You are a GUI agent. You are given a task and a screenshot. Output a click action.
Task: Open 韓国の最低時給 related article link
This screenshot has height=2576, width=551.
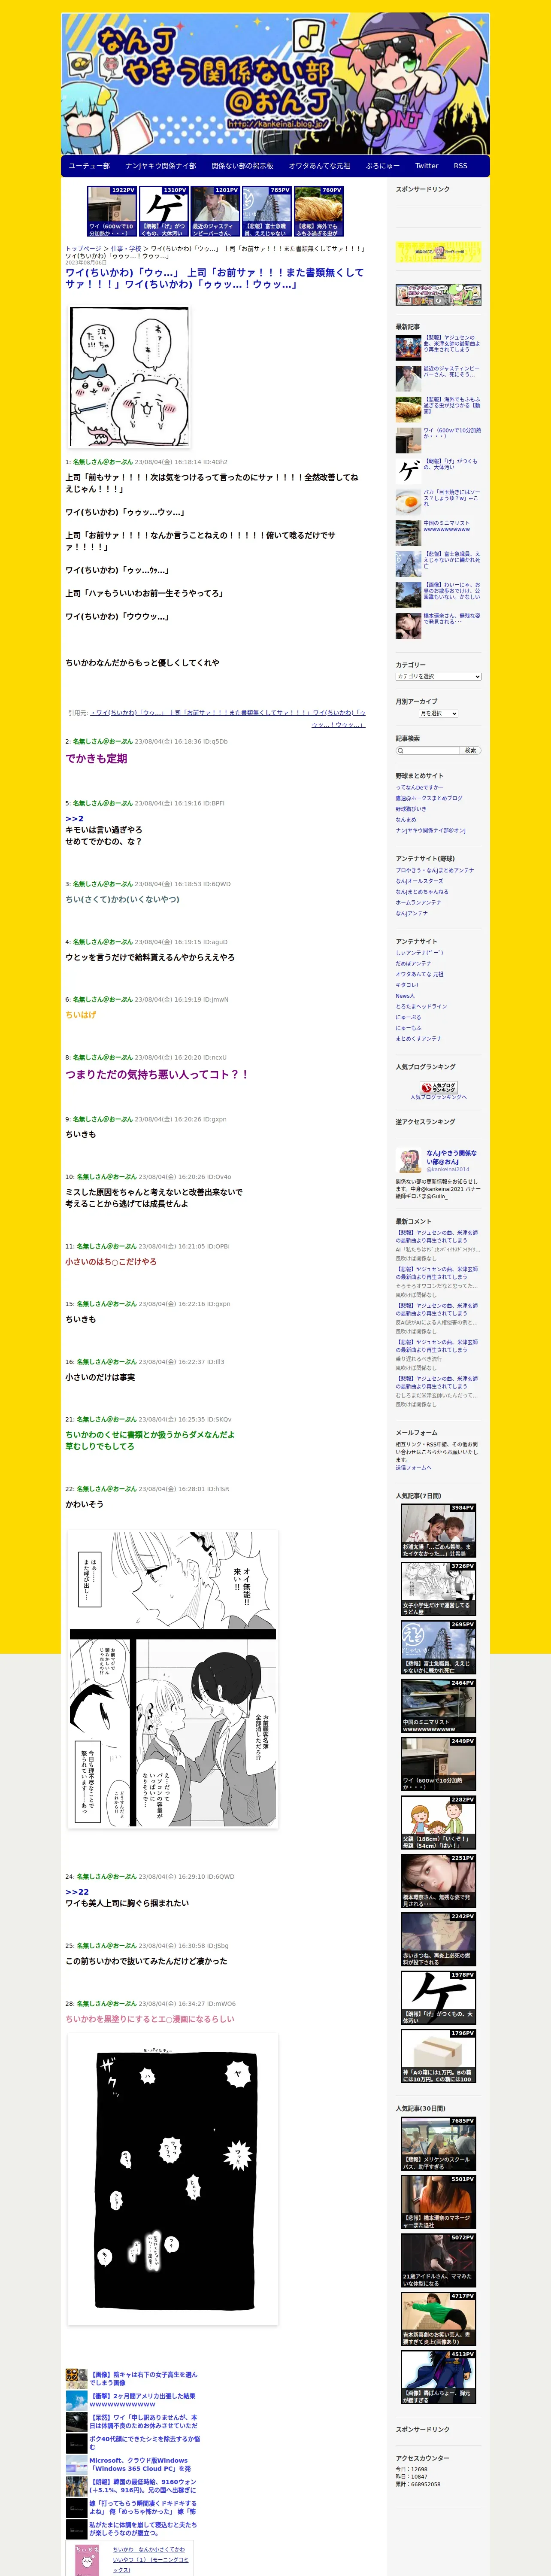click(x=143, y=2486)
